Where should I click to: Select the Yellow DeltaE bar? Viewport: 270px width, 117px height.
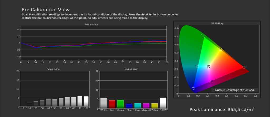click(155, 105)
